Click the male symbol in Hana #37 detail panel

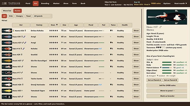click(x=160, y=27)
